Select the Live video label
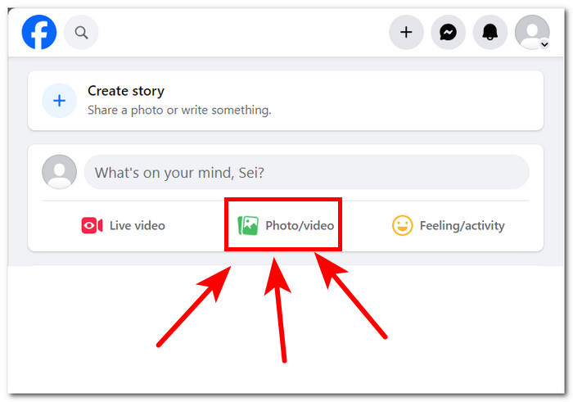Viewport: 573px width, 402px height. tap(137, 226)
